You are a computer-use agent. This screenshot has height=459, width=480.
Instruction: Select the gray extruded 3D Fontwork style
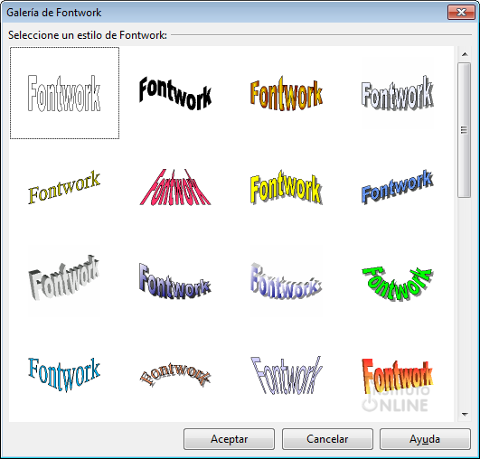click(x=64, y=278)
